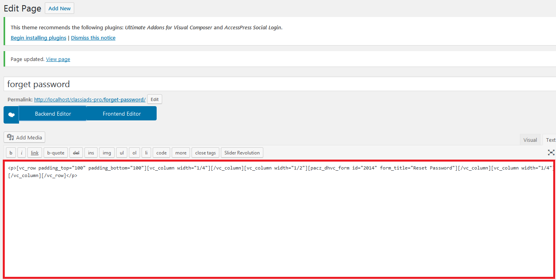This screenshot has height=280, width=556.
Task: Open Begin installing plugins link
Action: tap(38, 38)
